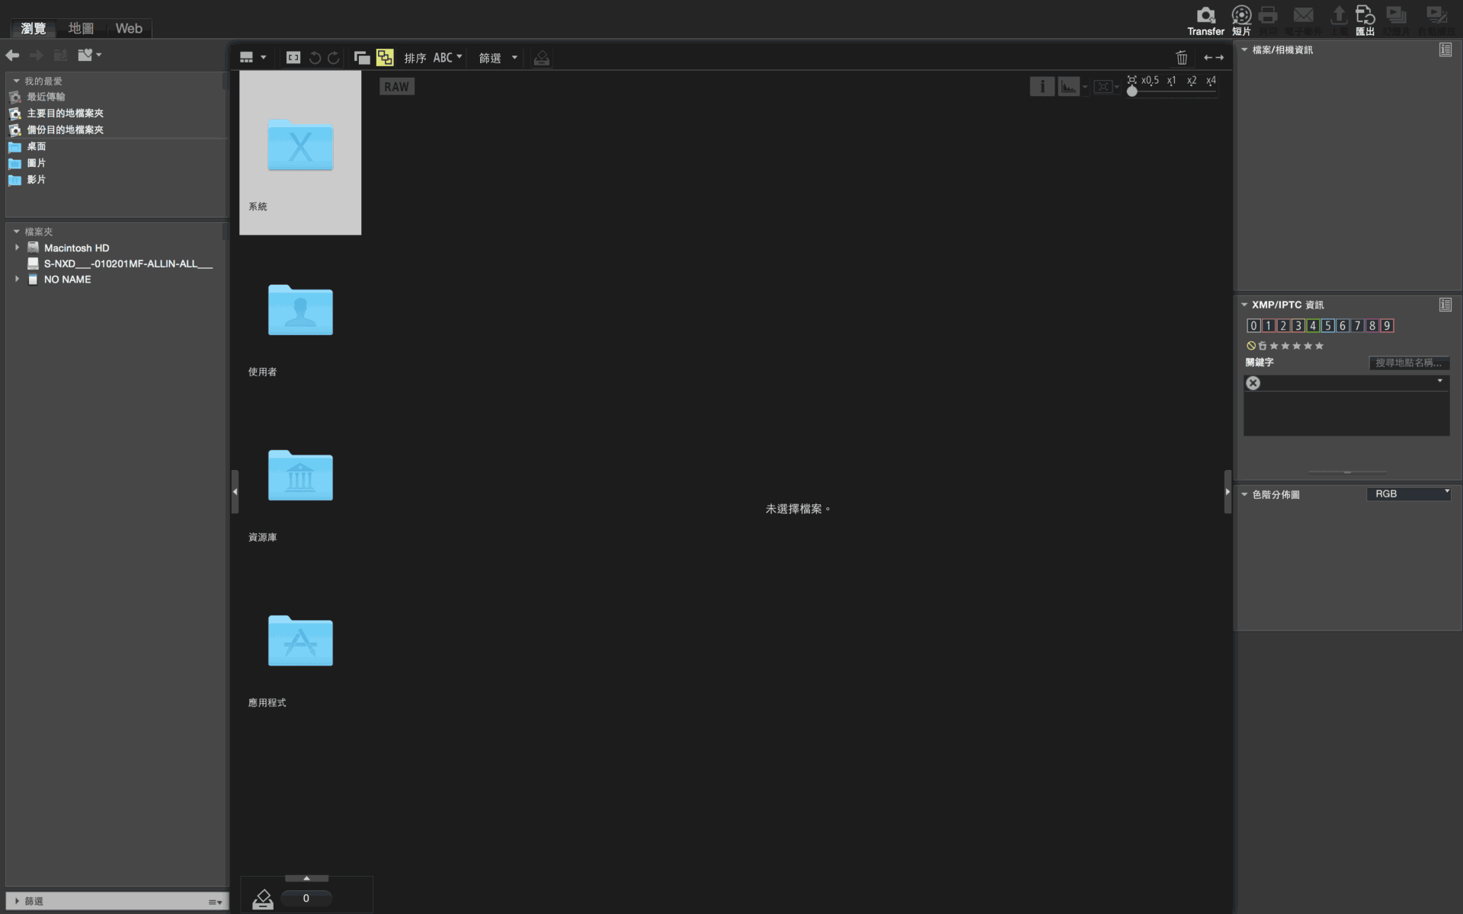Click the thumbnail zoom slider handle
1463x914 pixels.
pyautogui.click(x=1132, y=91)
